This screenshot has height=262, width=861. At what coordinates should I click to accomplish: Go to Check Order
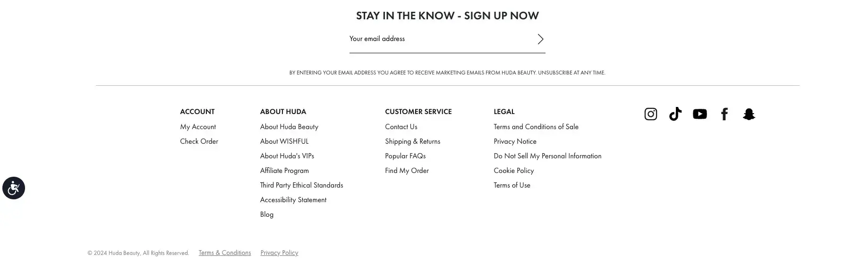click(x=199, y=141)
